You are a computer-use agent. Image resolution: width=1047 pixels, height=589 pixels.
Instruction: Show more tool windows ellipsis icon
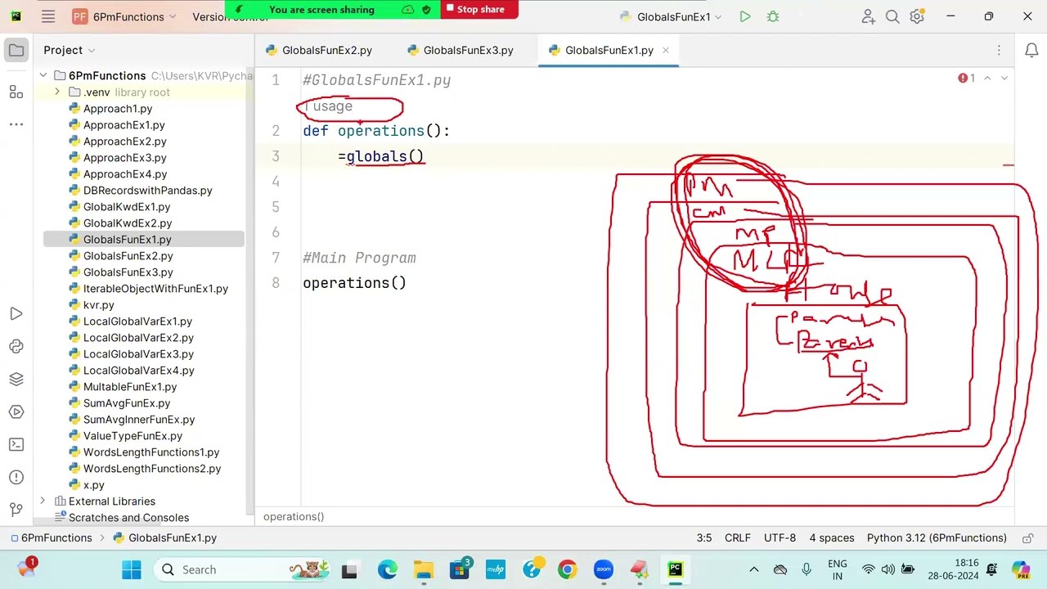(16, 124)
